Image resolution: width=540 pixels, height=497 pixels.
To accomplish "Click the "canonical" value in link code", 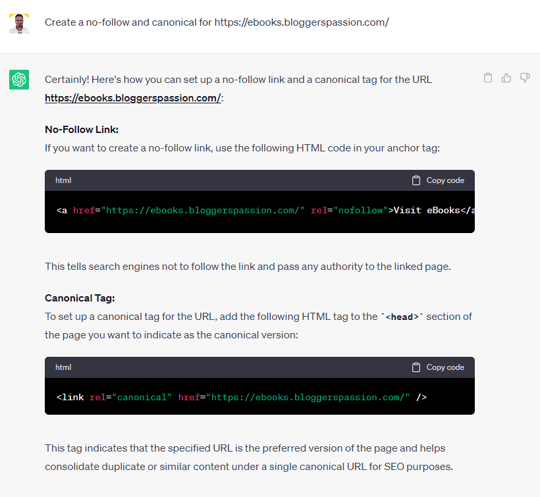I will (142, 398).
